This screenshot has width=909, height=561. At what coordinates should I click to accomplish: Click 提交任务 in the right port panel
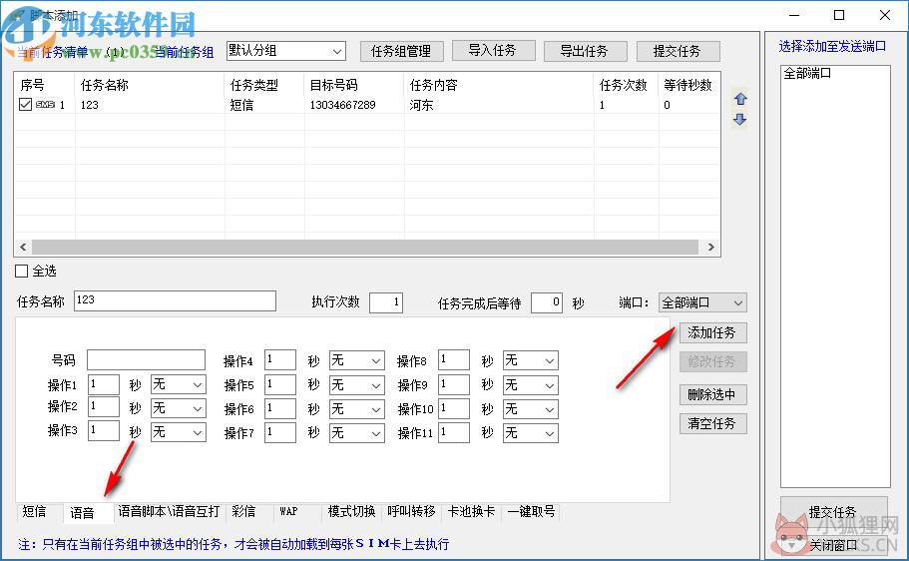[833, 512]
